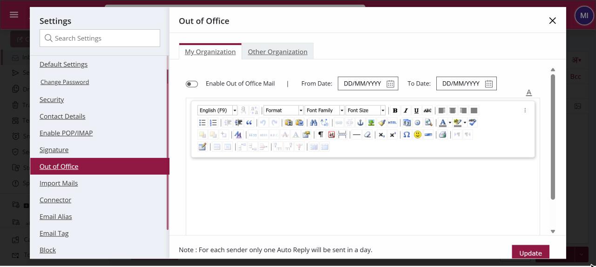The image size is (596, 267).
Task: Insert current time
Action: (417, 123)
